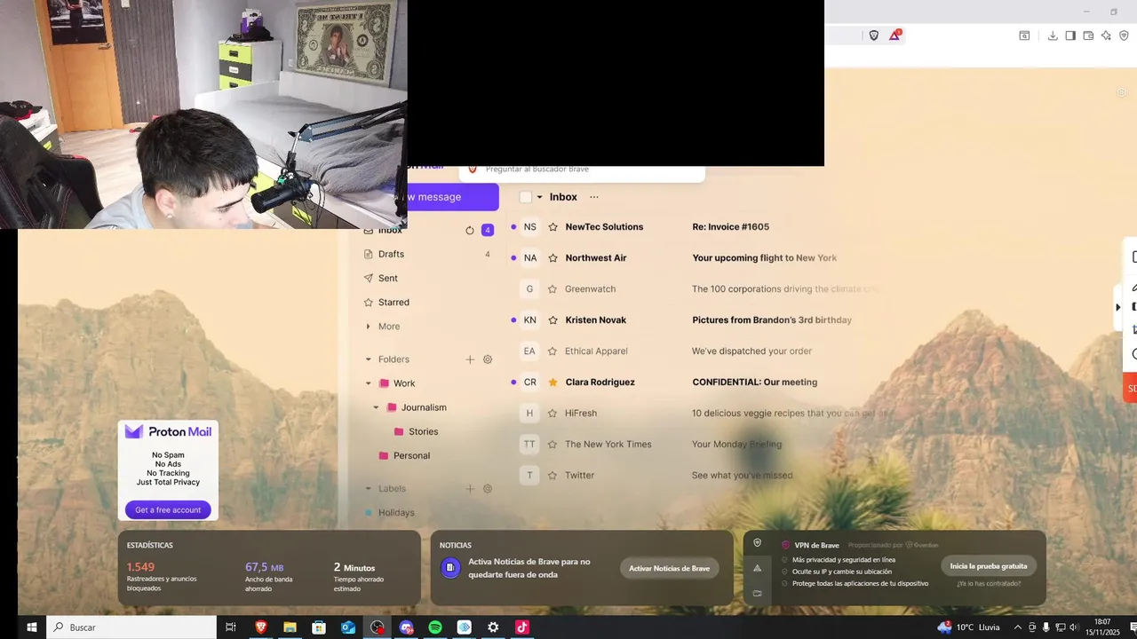The height and width of the screenshot is (639, 1137).
Task: Click ¿Ya lo has contratado? link
Action: 989,583
